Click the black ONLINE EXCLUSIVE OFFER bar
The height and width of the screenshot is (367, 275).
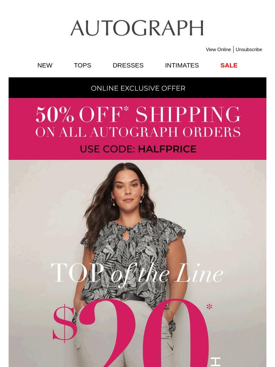tap(137, 88)
